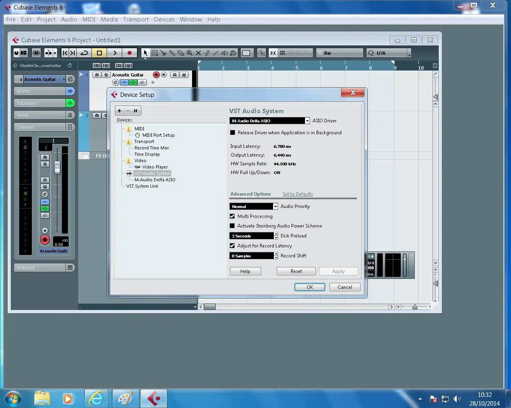Click the Monitor speaker button on Acoustic Guitar track

pyautogui.click(x=164, y=75)
